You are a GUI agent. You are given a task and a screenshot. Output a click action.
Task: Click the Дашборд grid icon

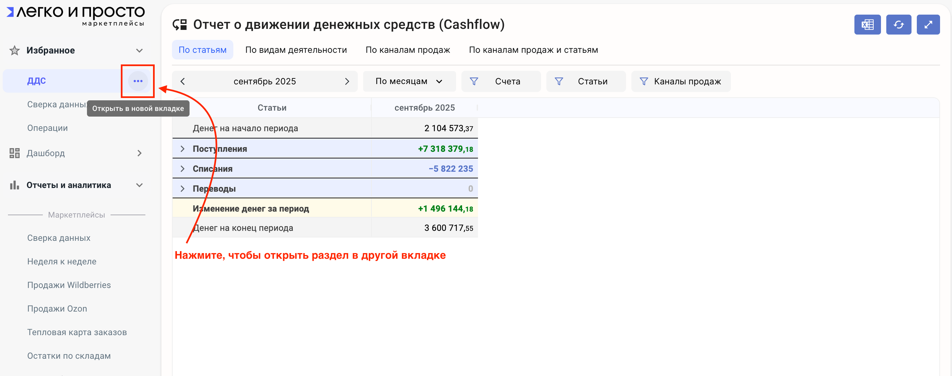(14, 153)
